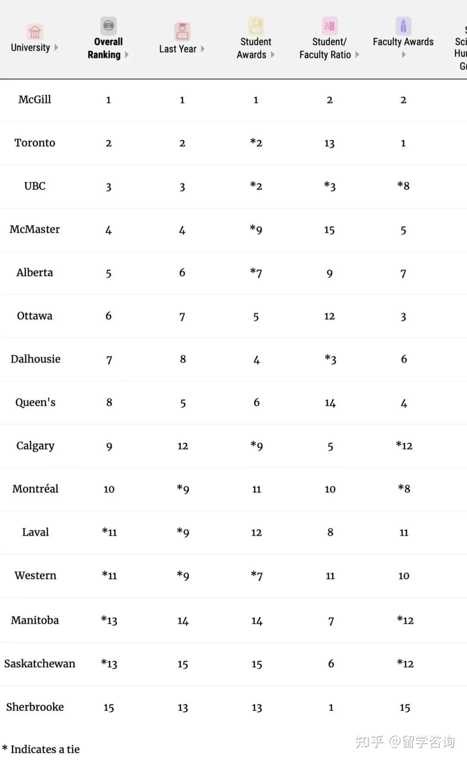Click the Queen's university name
The width and height of the screenshot is (467, 761).
pos(35,403)
